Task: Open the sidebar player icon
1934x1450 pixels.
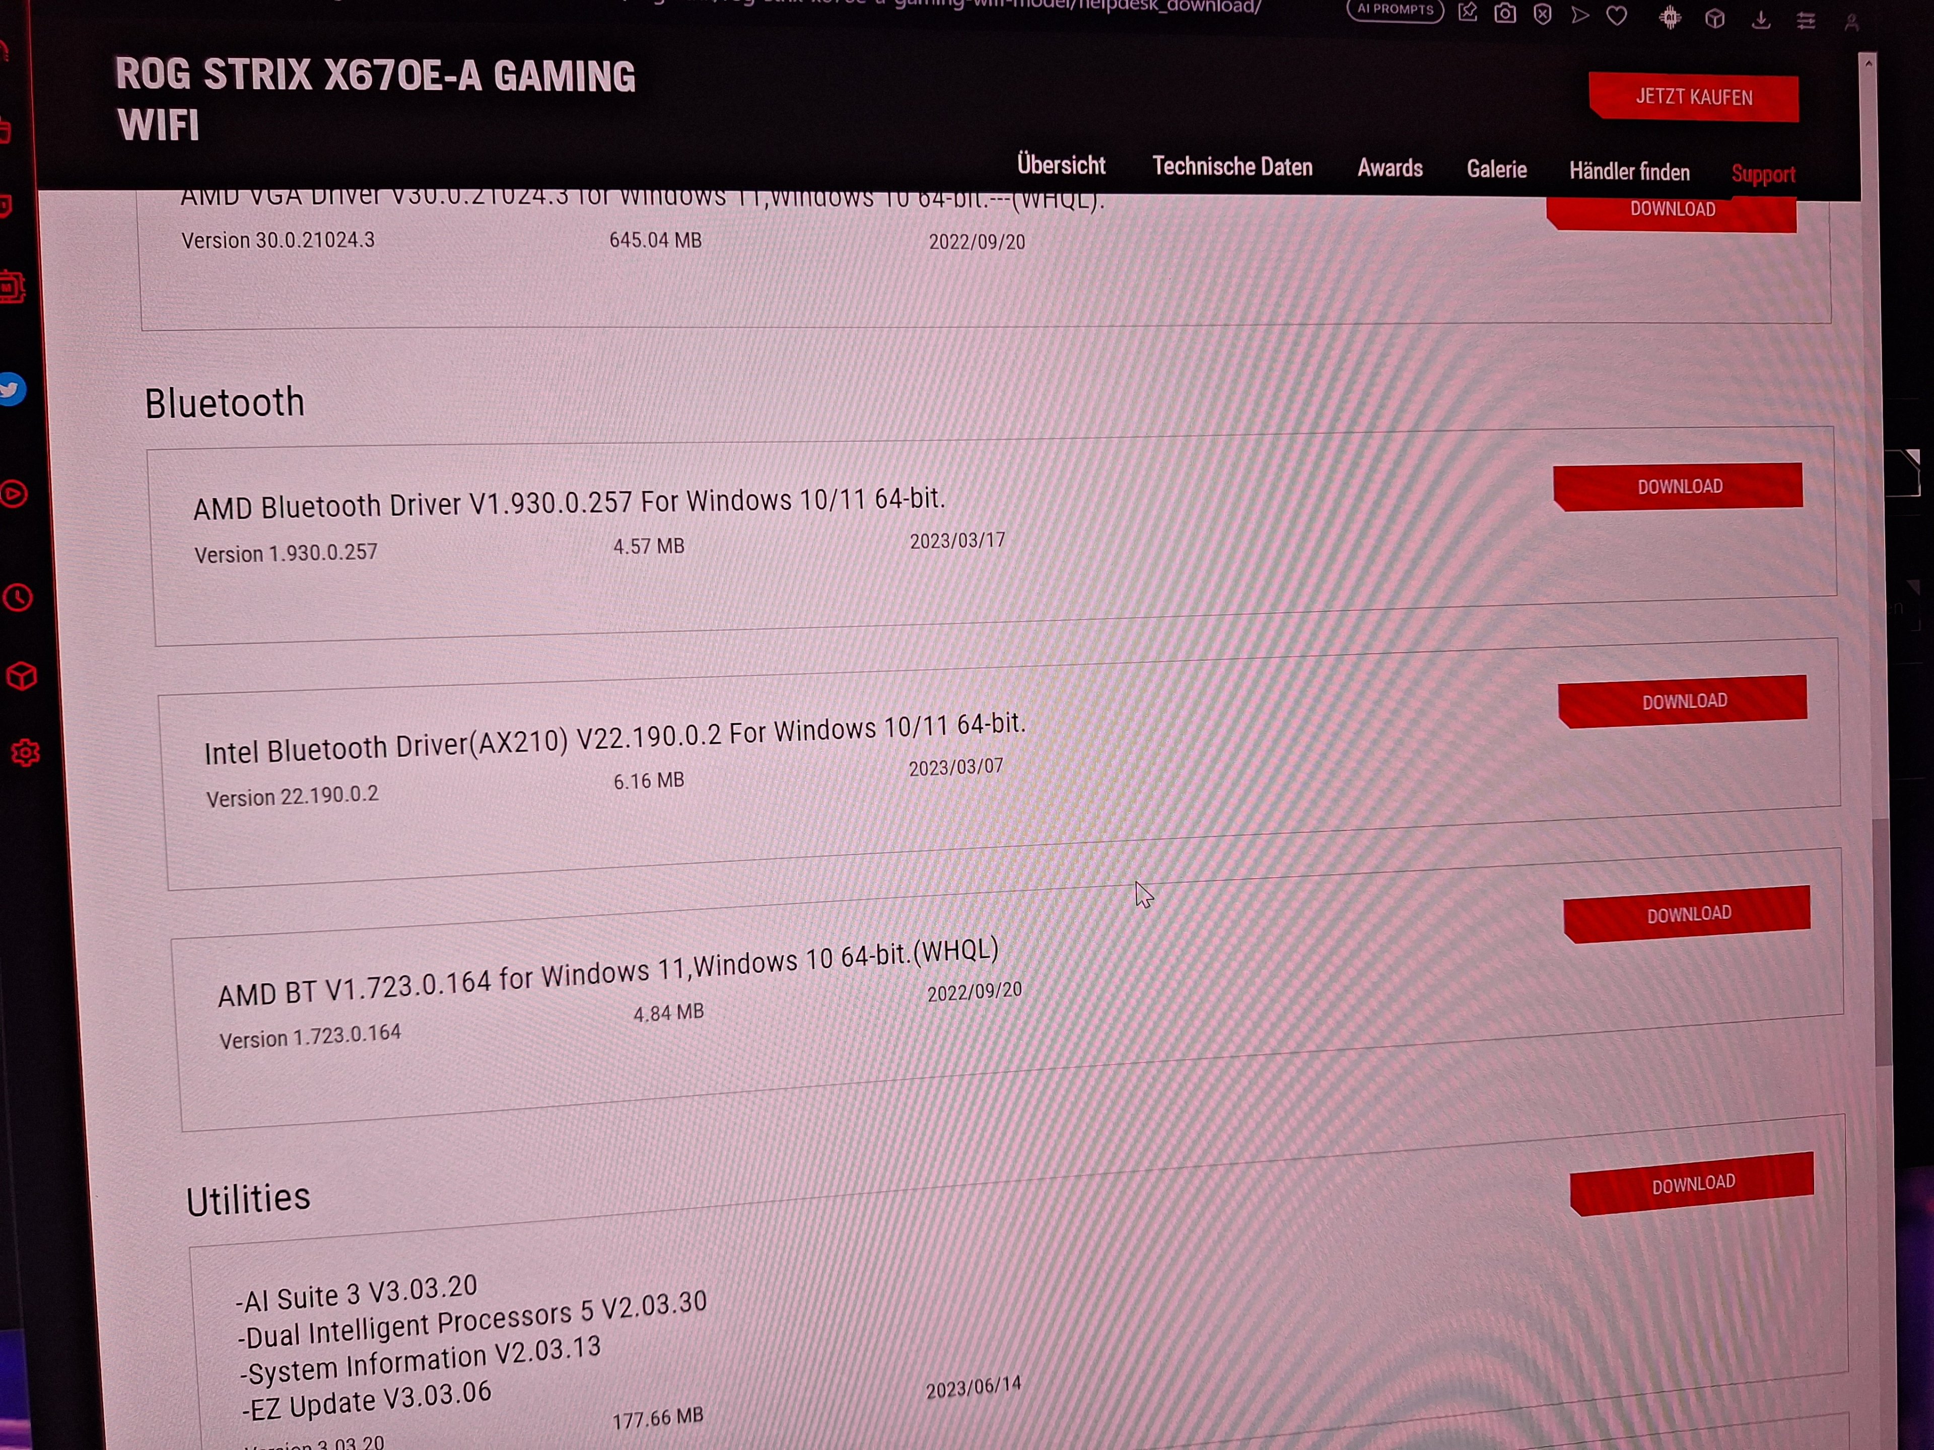Action: tap(14, 495)
